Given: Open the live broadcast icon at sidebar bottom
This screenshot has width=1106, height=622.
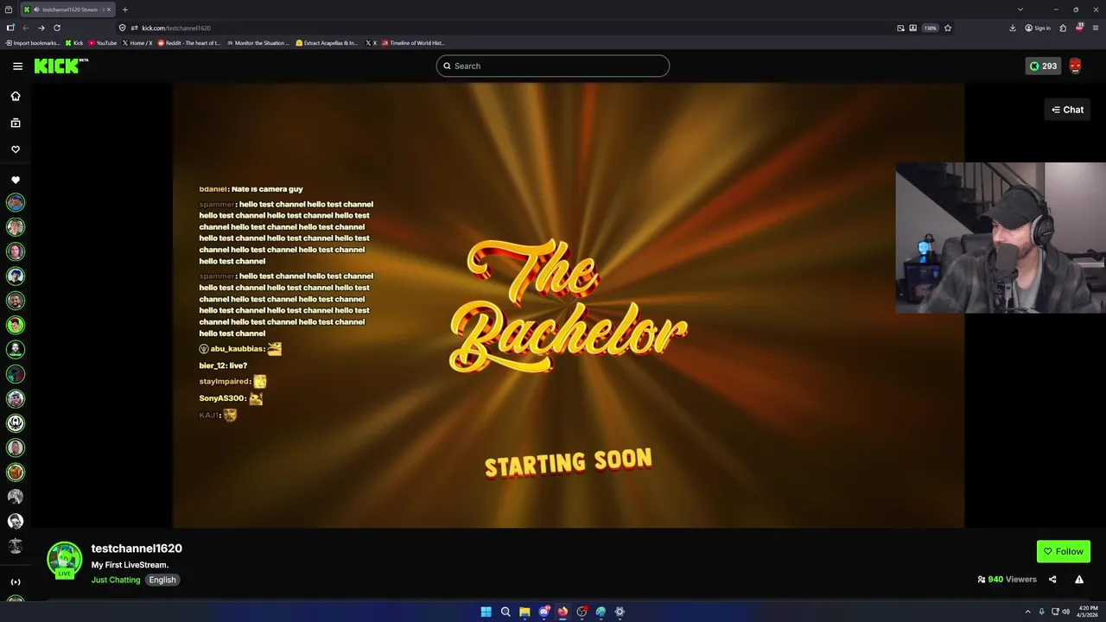Looking at the screenshot, I should point(16,581).
